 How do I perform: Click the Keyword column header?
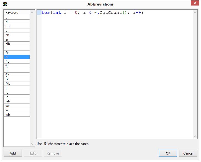tap(17, 12)
